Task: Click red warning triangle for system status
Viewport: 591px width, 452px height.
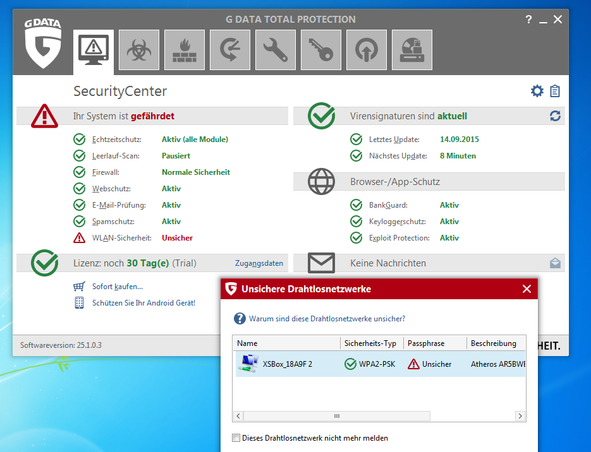Action: coord(44,116)
